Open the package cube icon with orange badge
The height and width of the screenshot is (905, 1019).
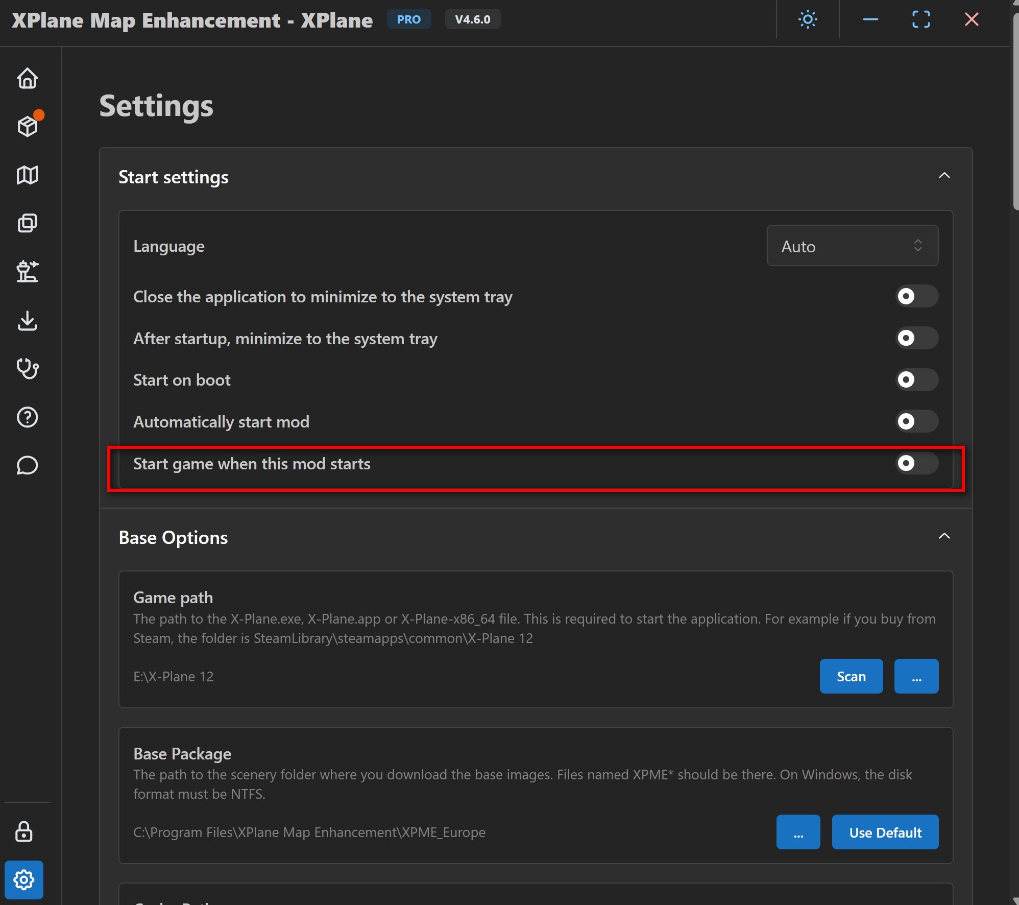pos(28,126)
